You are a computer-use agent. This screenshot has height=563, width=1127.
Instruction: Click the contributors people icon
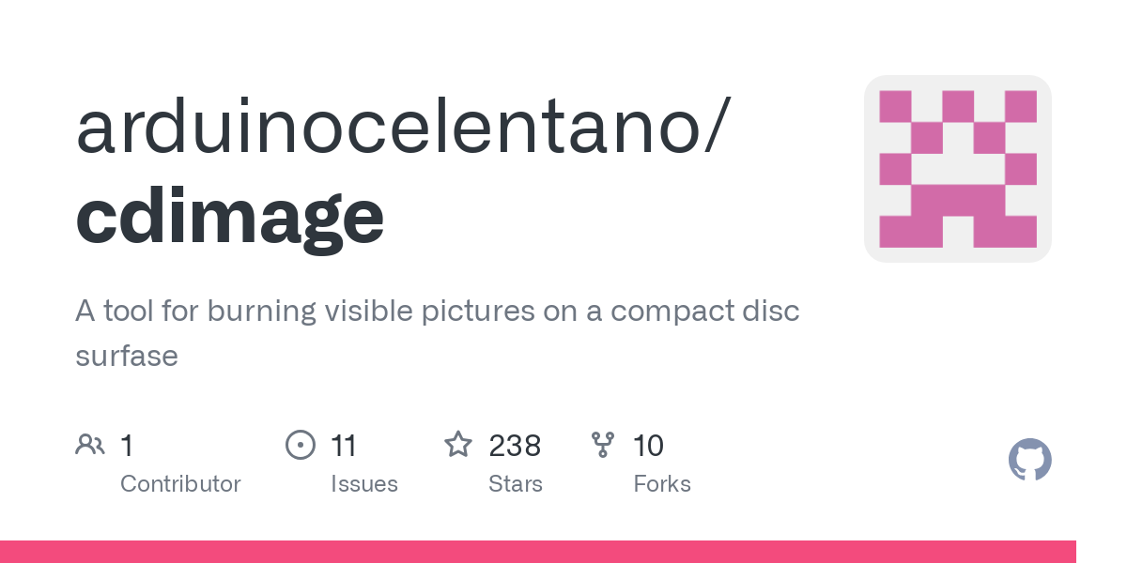pyautogui.click(x=90, y=444)
